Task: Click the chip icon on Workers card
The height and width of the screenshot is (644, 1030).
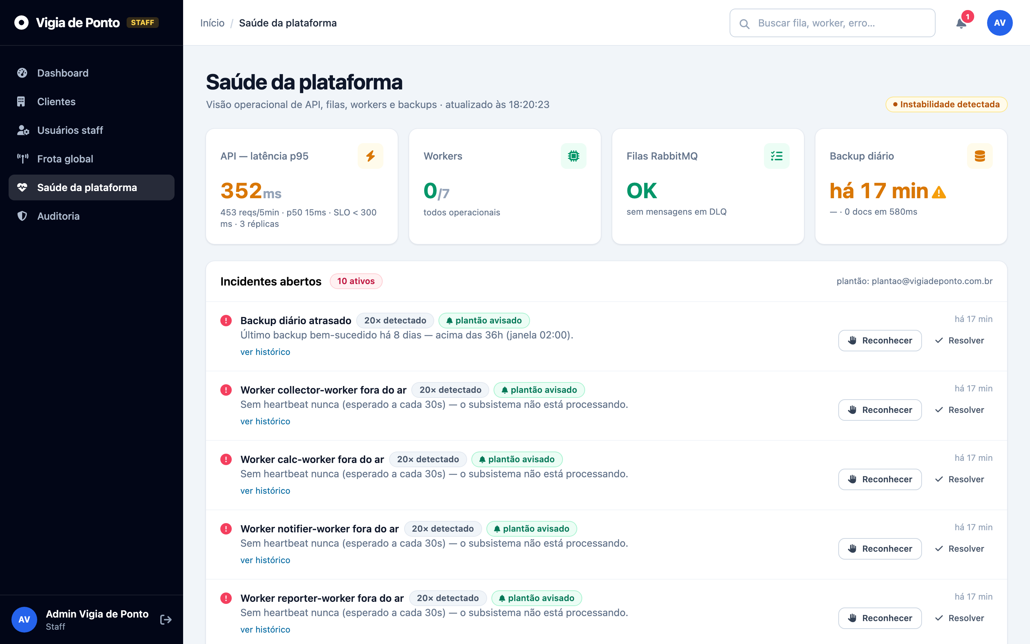Action: [x=573, y=156]
